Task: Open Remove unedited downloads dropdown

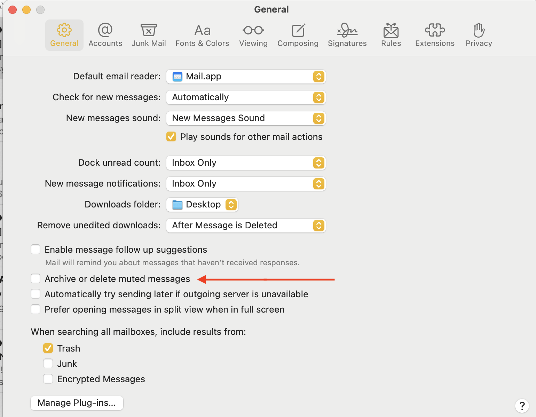Action: pyautogui.click(x=246, y=226)
